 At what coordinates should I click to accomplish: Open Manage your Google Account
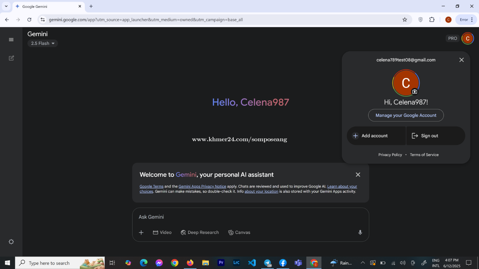click(406, 115)
